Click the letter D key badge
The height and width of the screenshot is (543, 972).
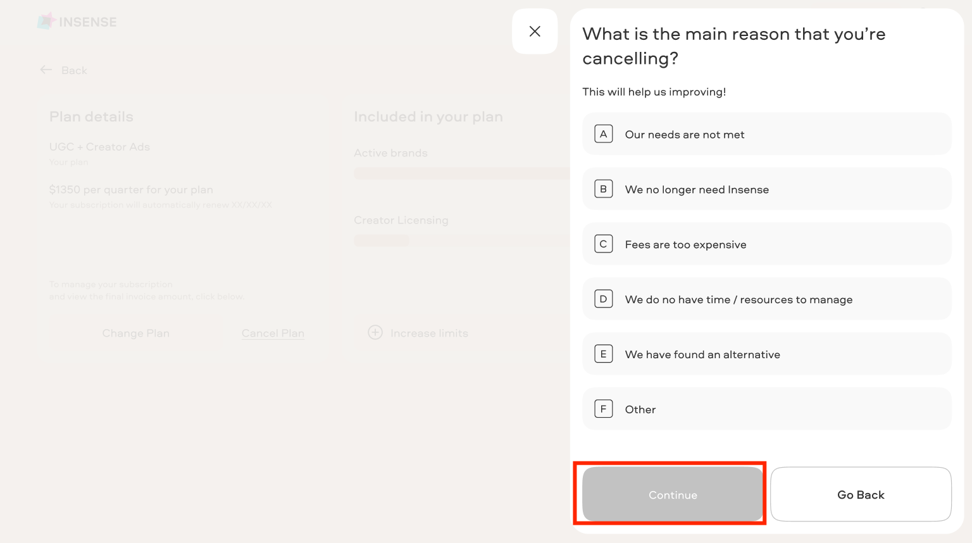coord(604,299)
